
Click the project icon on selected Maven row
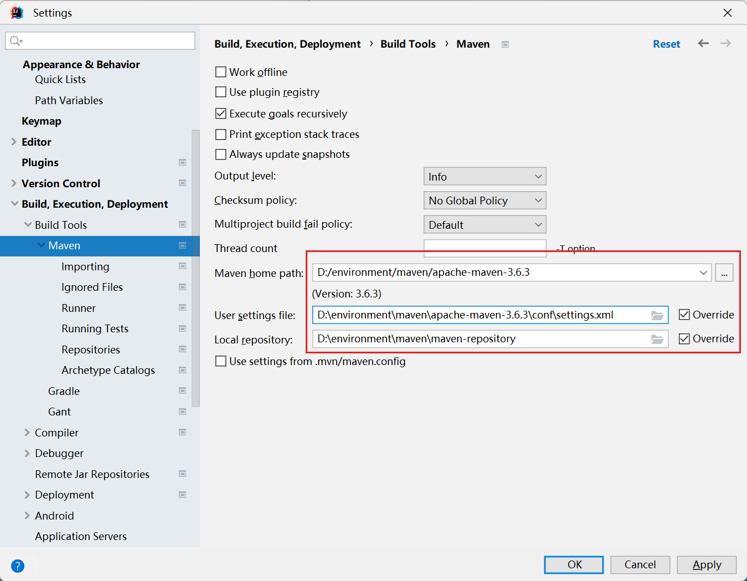point(182,245)
